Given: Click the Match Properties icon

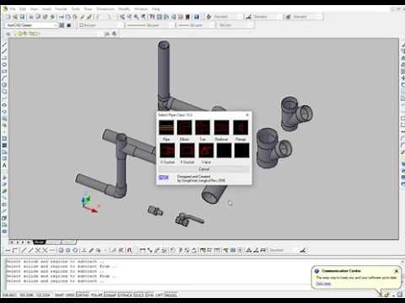Looking at the screenshot, I should [x=82, y=17].
